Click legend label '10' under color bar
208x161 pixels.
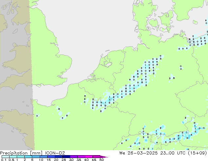tap(41, 160)
